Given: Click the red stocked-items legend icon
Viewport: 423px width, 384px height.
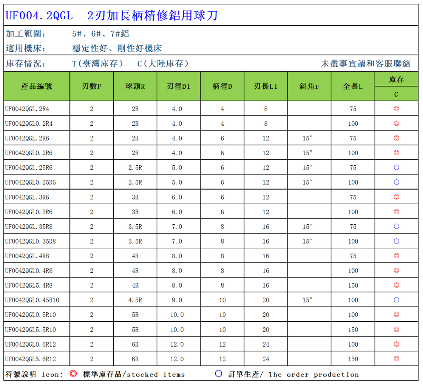Looking at the screenshot, I should 73,373.
